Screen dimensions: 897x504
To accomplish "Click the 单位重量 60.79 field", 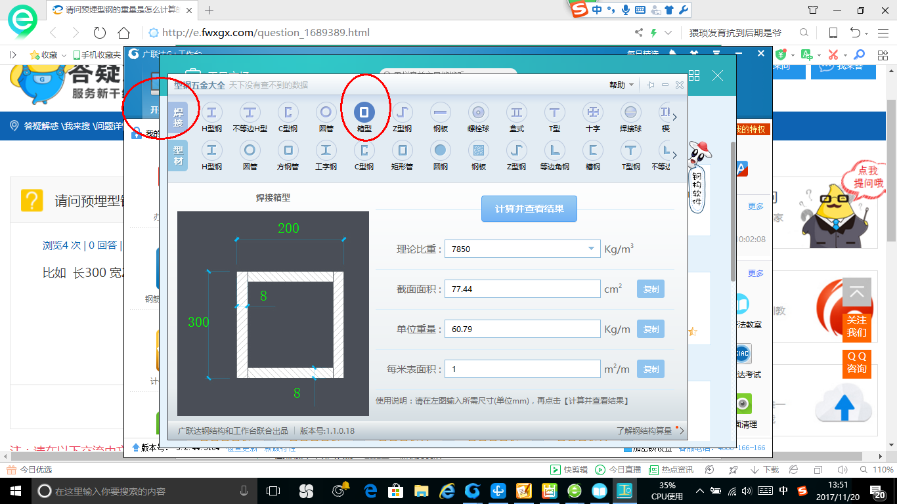I will tap(523, 329).
